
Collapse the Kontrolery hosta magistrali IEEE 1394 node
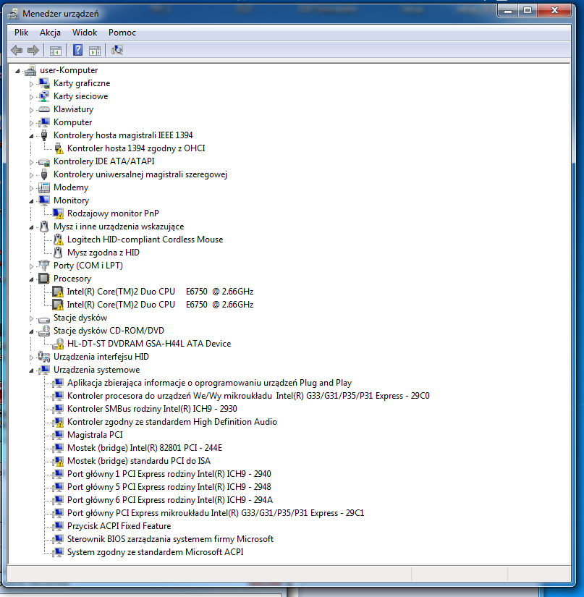tap(31, 136)
